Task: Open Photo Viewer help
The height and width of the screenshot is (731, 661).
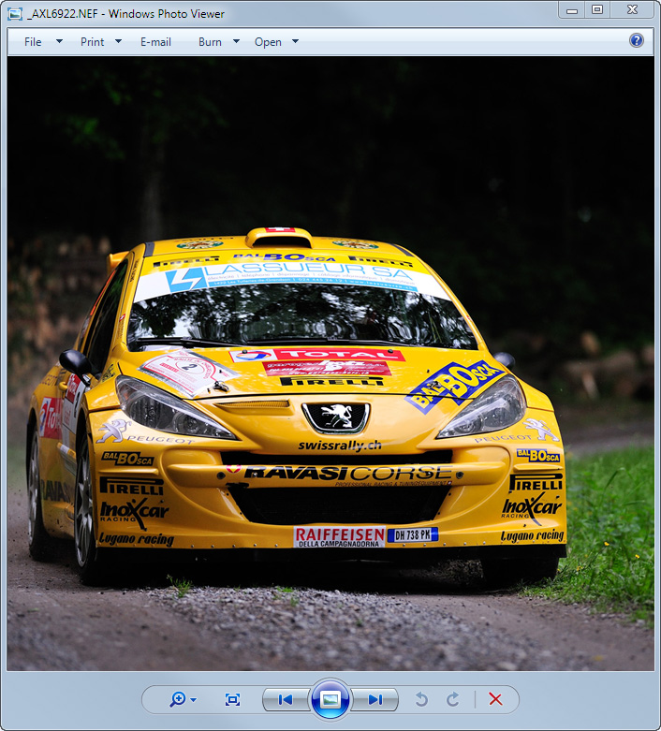Action: click(637, 40)
